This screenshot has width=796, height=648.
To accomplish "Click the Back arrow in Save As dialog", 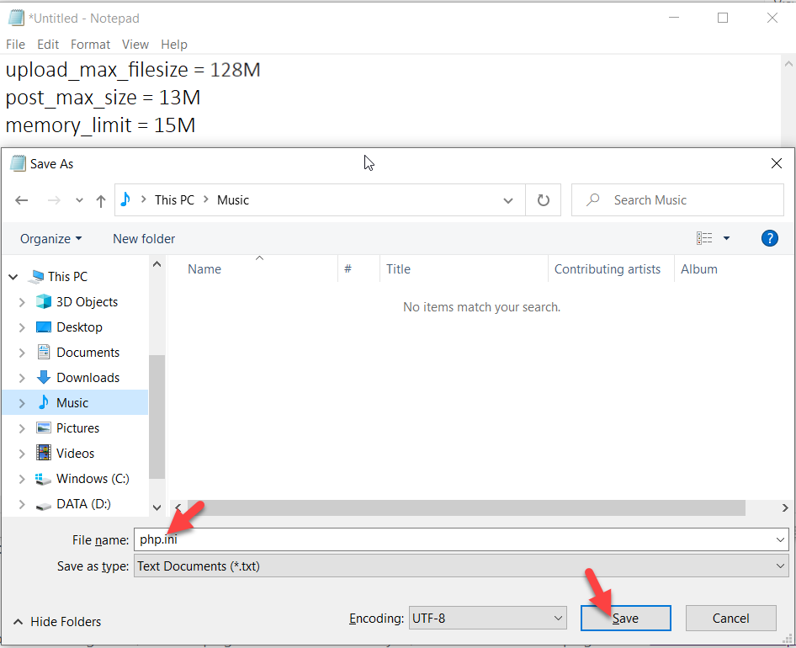I will [21, 200].
